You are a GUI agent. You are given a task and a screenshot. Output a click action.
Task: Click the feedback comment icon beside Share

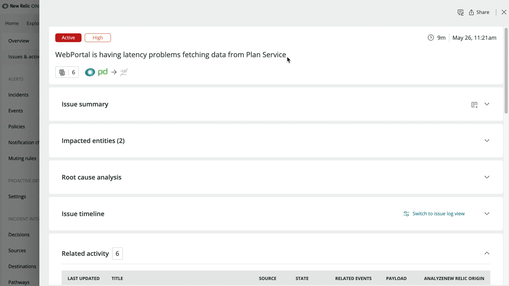[460, 12]
